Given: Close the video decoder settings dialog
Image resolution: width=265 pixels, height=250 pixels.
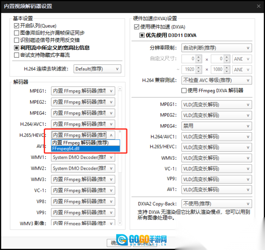Looking at the screenshot, I should click(x=258, y=6).
